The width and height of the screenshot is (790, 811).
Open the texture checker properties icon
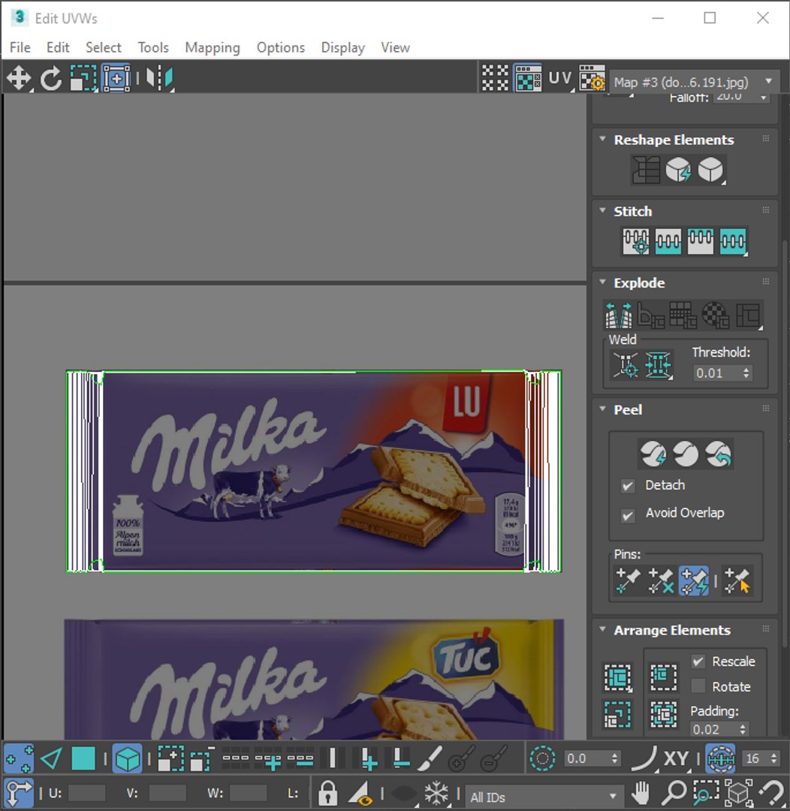click(592, 78)
